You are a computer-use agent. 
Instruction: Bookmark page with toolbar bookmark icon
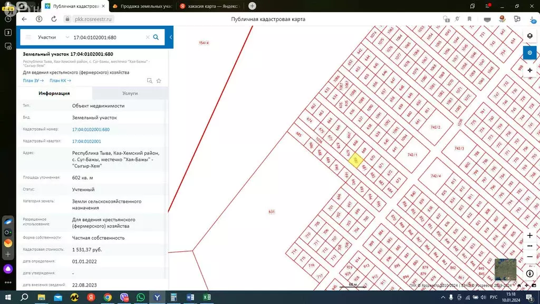coord(469,19)
